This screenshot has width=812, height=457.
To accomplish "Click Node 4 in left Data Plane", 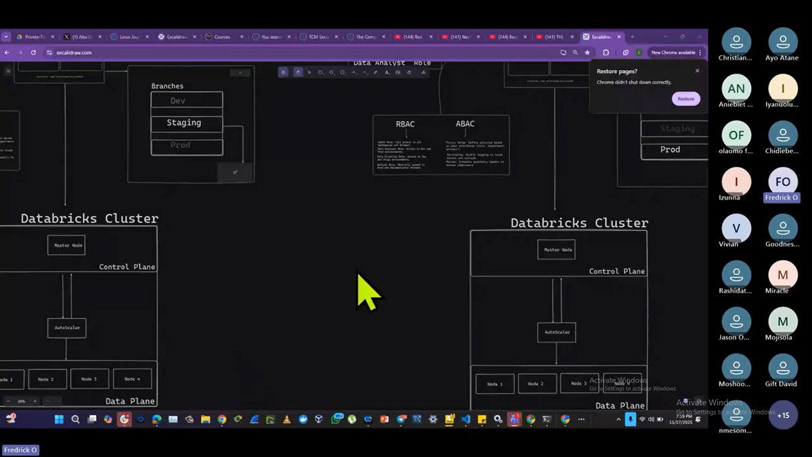I will click(x=133, y=379).
